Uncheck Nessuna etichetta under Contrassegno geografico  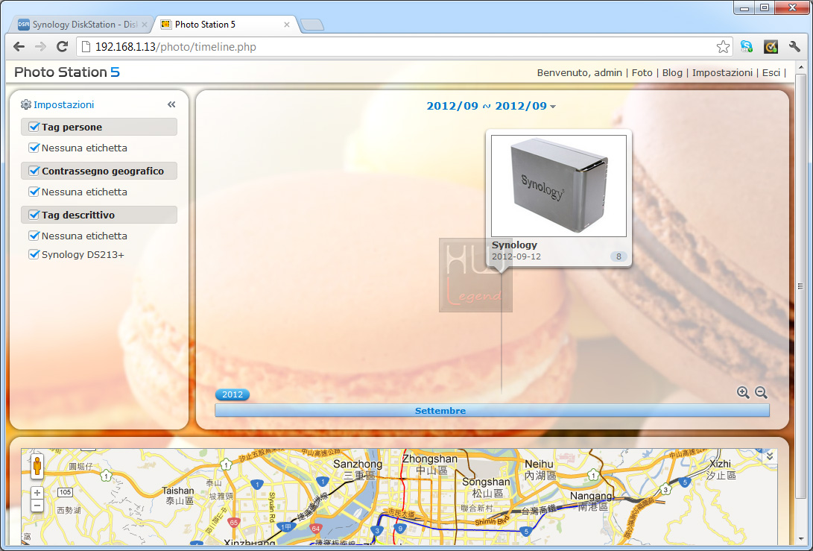34,192
